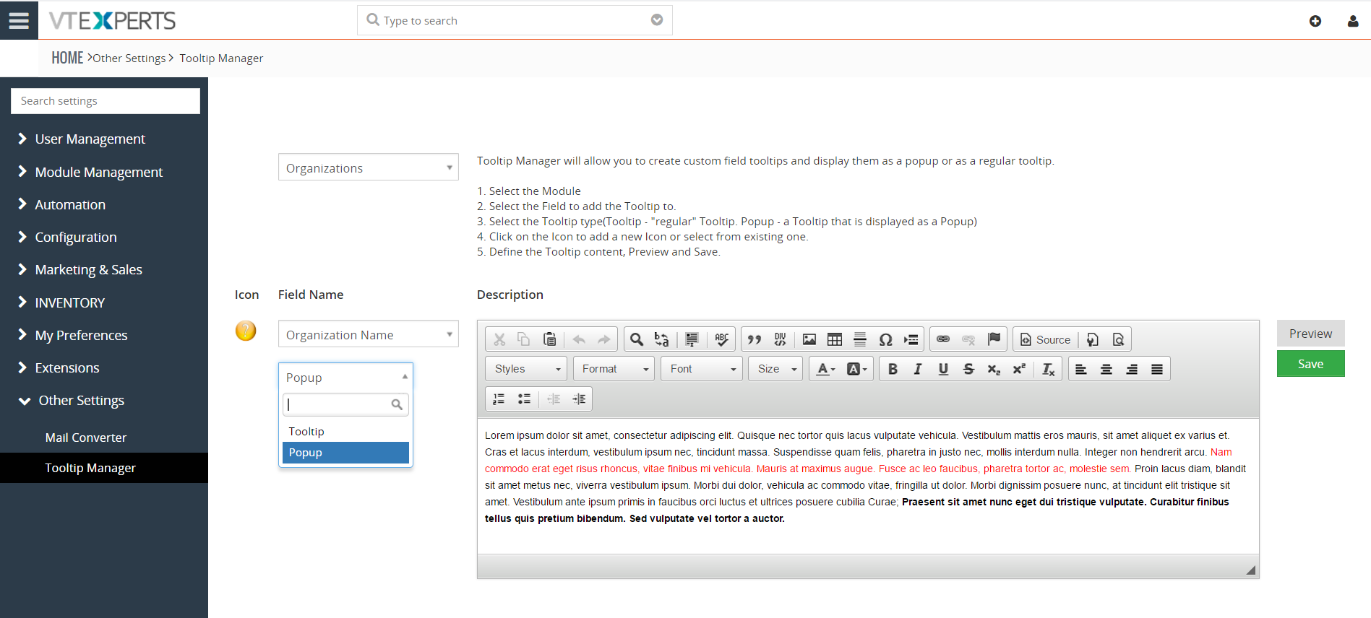The height and width of the screenshot is (618, 1371).
Task: Increase the indent
Action: (579, 399)
